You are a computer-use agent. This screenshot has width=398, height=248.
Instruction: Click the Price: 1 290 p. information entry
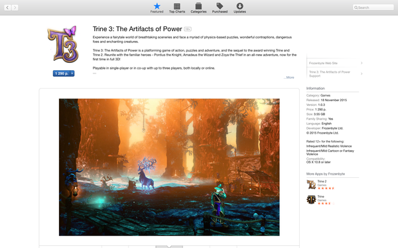pyautogui.click(x=316, y=110)
